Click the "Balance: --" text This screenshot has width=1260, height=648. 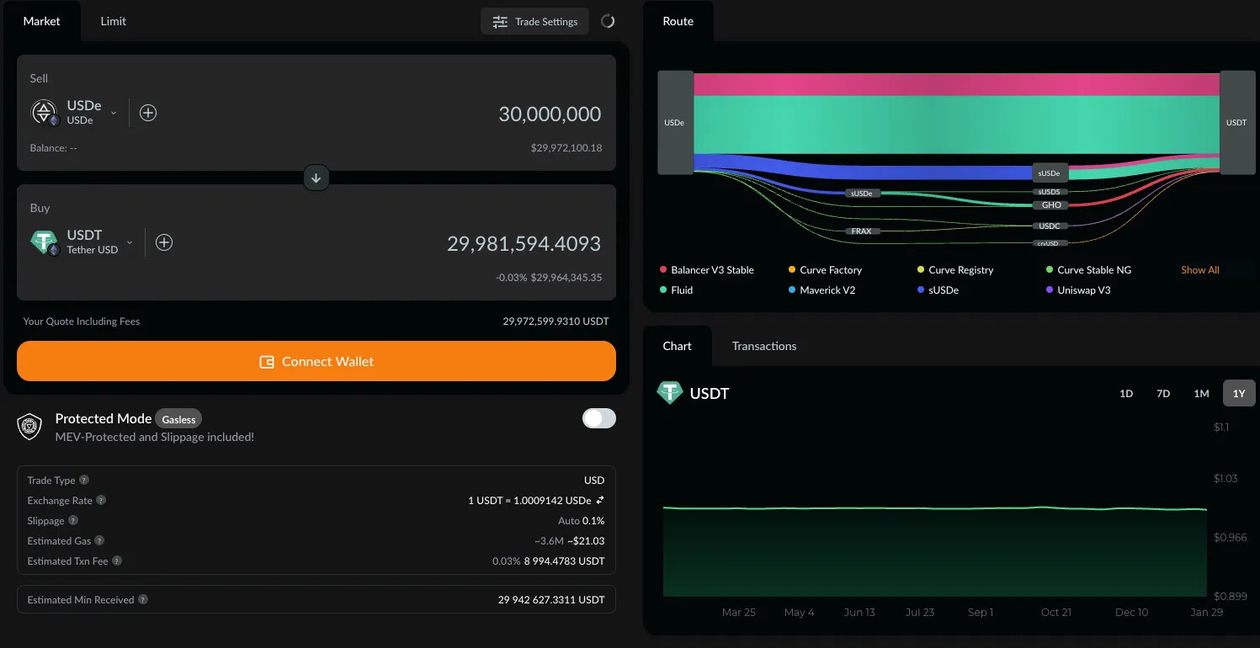tap(54, 148)
